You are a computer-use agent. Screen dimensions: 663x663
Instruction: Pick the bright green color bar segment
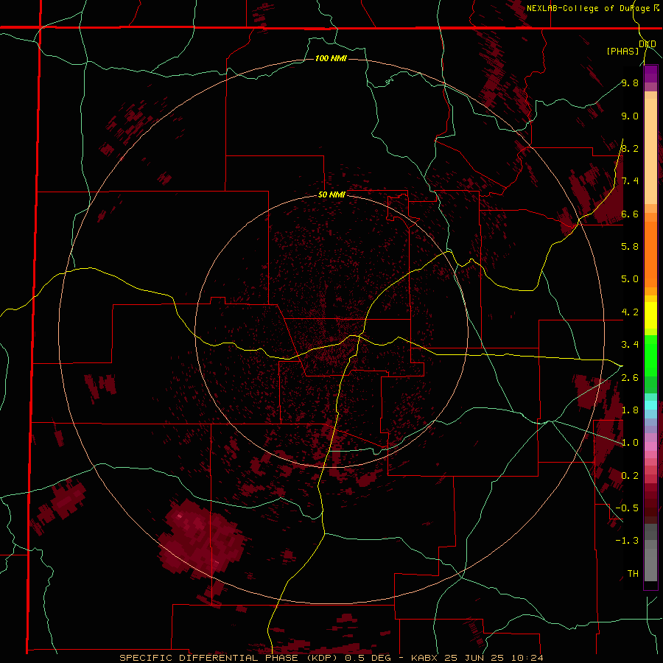coord(650,355)
